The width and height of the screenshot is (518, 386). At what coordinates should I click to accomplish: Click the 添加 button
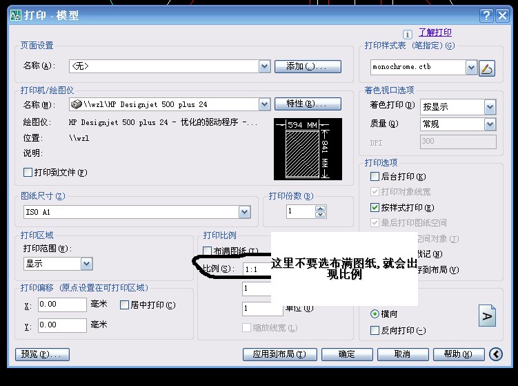point(308,66)
